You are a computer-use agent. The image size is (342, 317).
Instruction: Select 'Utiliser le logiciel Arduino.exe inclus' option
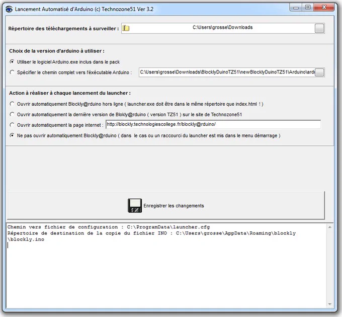tap(65, 62)
